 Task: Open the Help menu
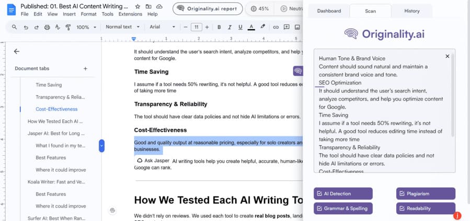point(153,14)
